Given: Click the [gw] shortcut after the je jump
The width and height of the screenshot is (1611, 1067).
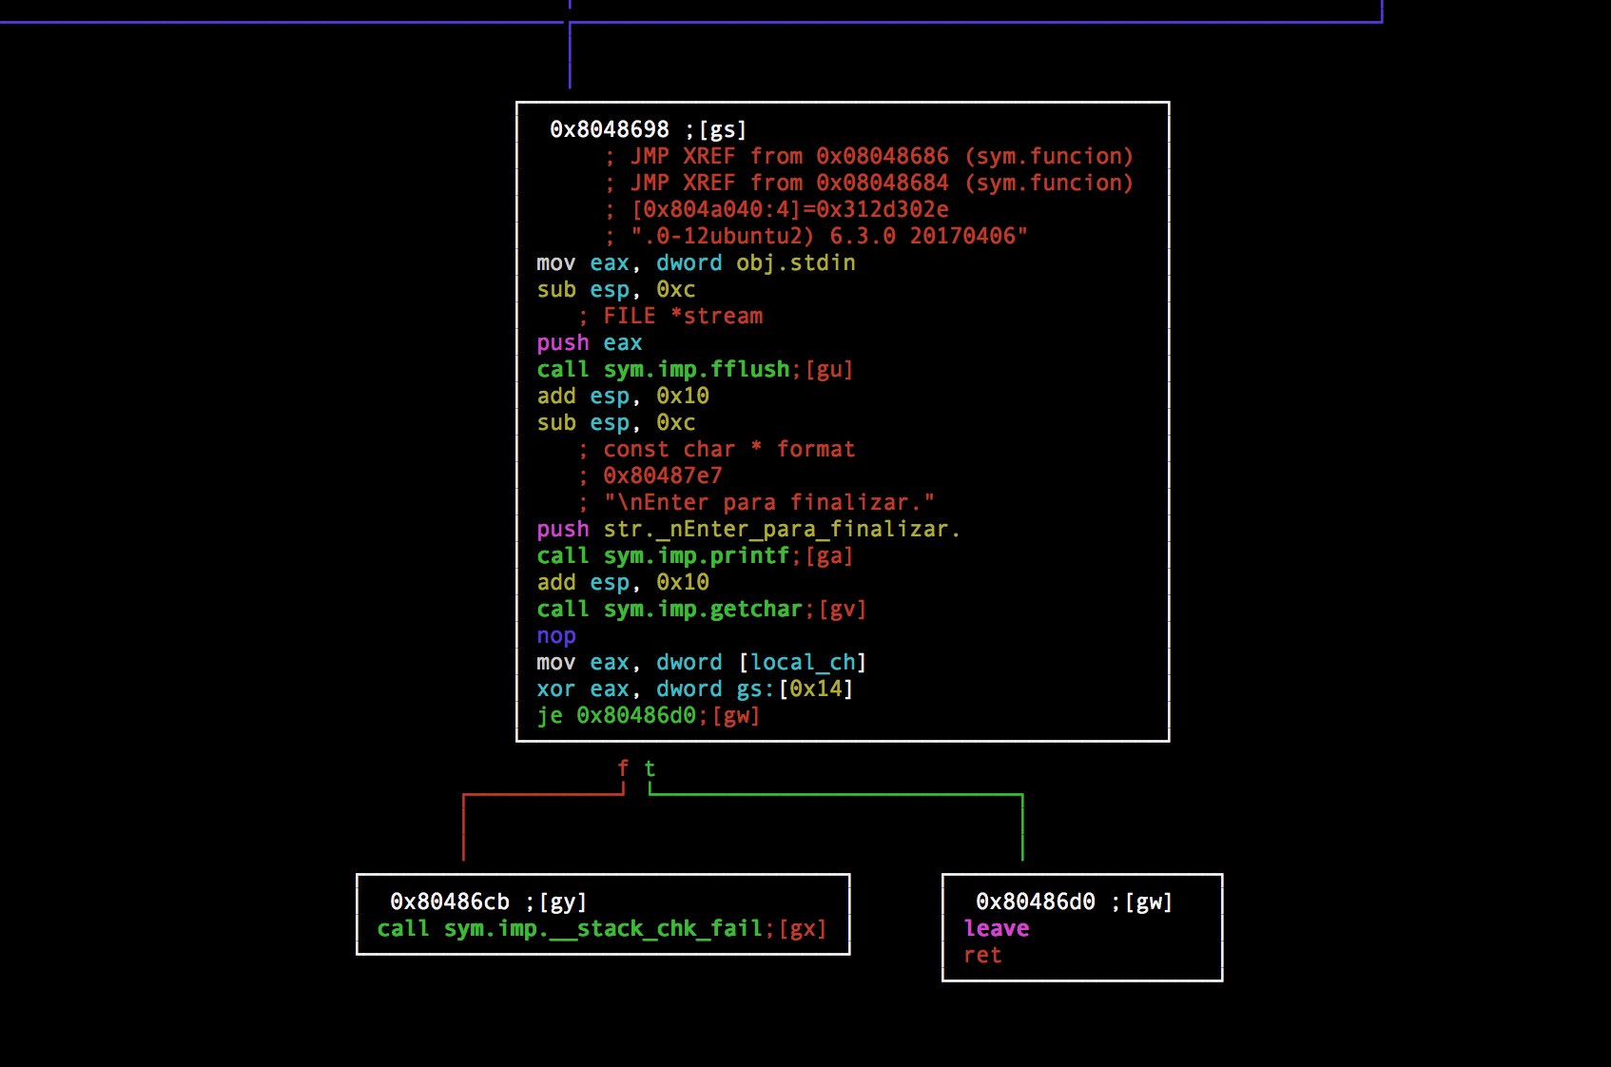Looking at the screenshot, I should (736, 715).
